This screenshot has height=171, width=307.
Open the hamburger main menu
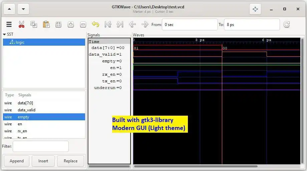click(9, 24)
